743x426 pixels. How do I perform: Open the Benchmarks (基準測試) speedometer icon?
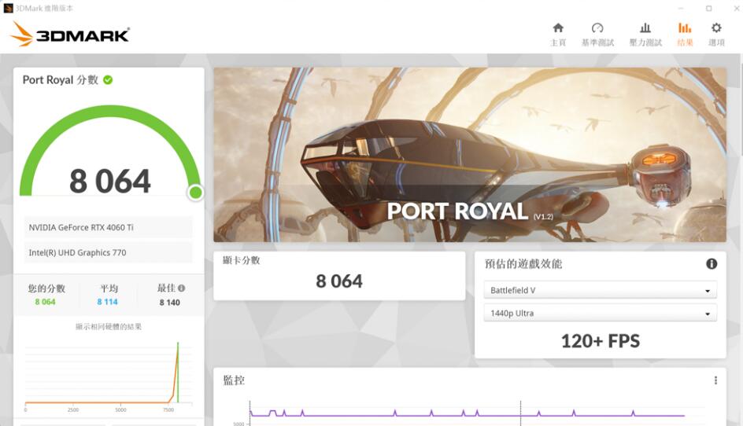point(597,34)
